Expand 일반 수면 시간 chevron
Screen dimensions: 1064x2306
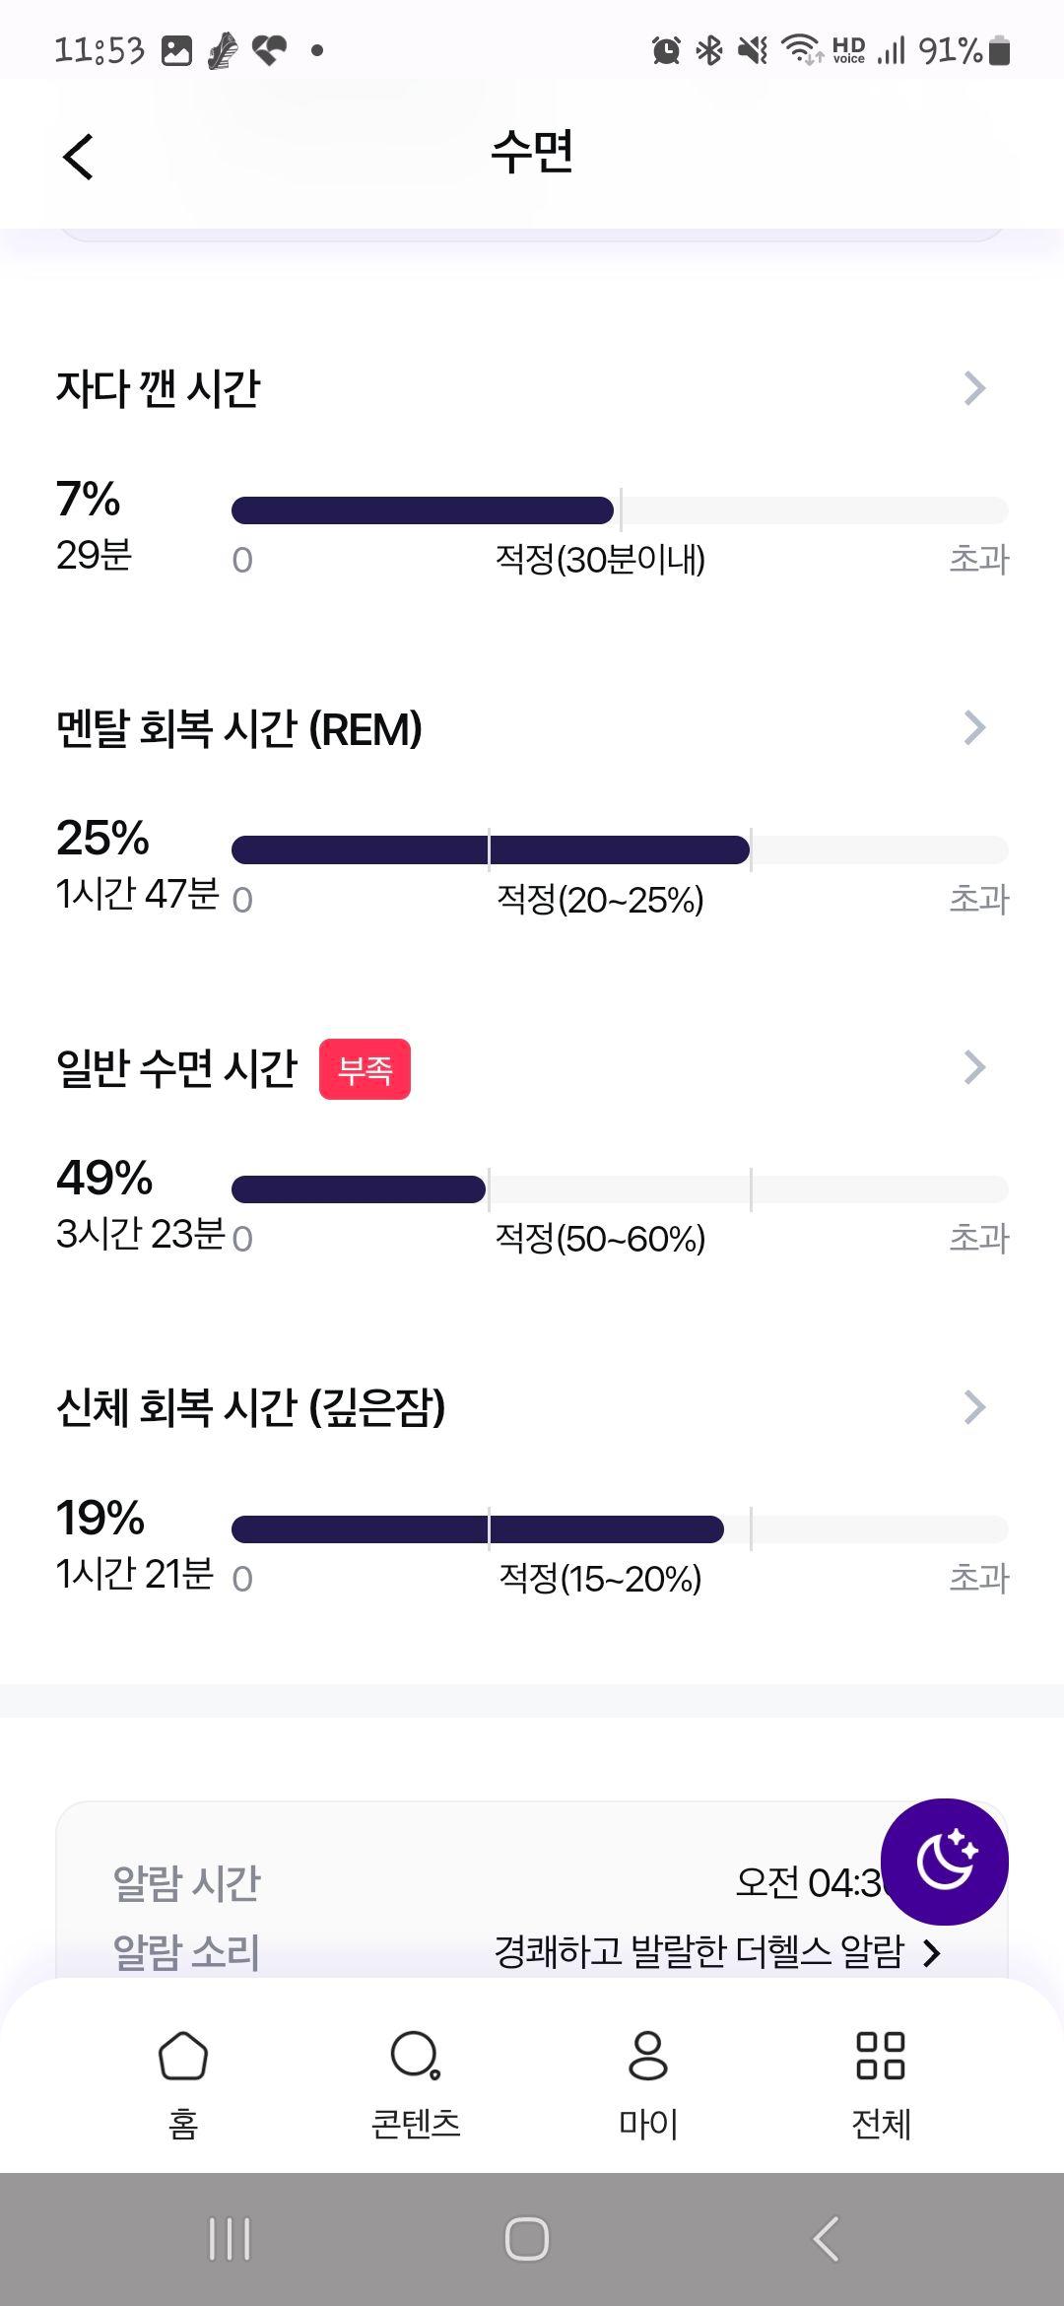tap(974, 1067)
